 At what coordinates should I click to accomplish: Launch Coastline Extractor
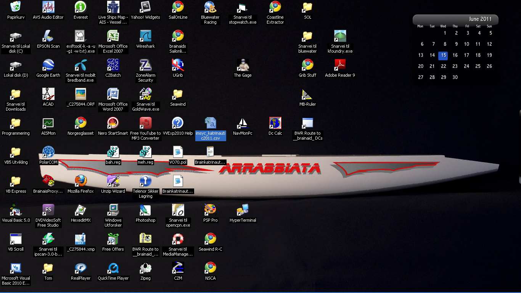tap(275, 7)
